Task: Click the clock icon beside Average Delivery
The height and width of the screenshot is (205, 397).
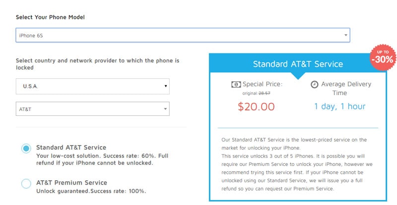Action: [314, 84]
